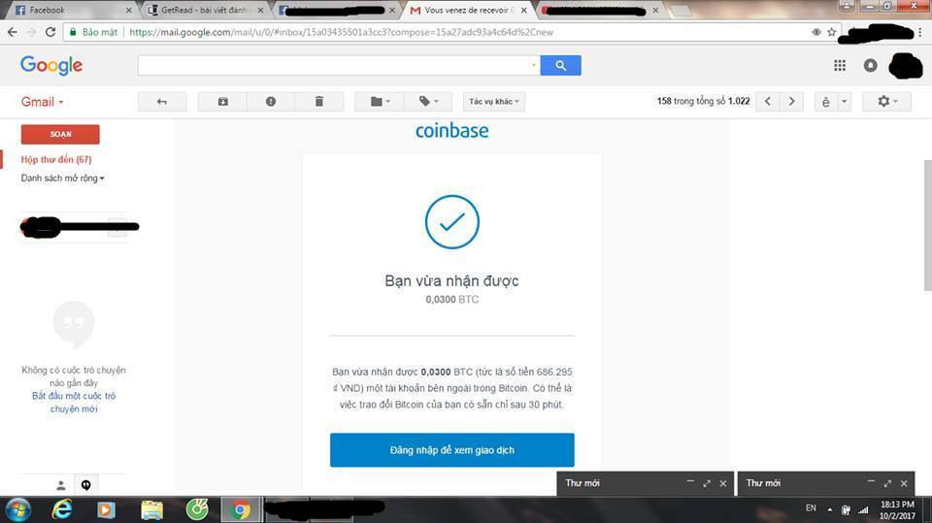
Task: Click the coinbase logo in the email
Action: [451, 131]
